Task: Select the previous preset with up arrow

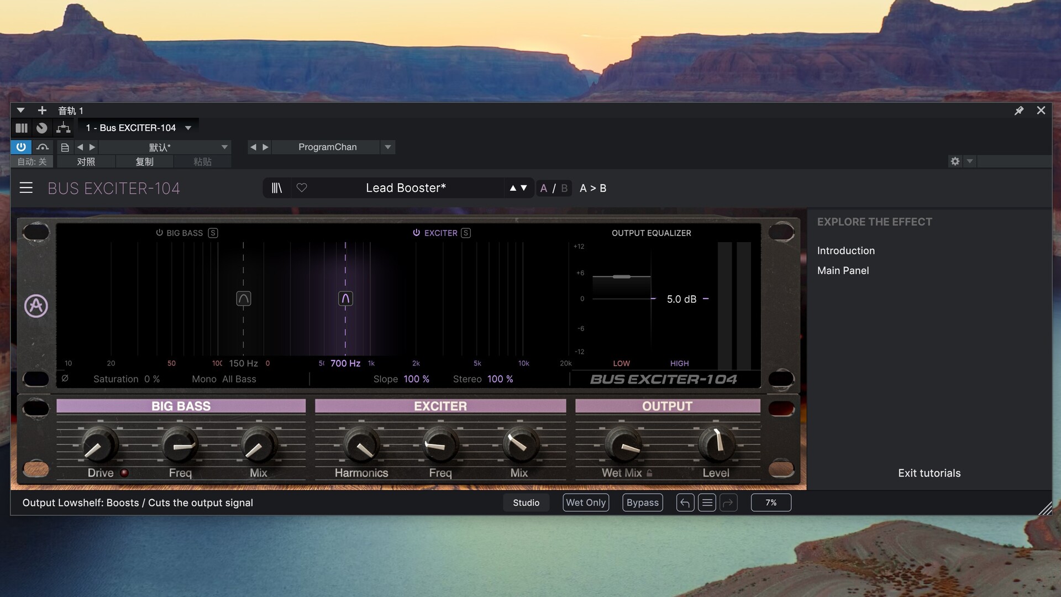Action: tap(513, 188)
